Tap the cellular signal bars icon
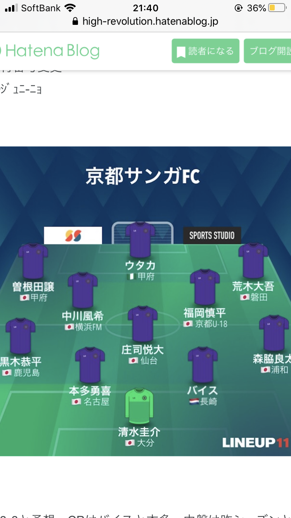 tap(12, 8)
